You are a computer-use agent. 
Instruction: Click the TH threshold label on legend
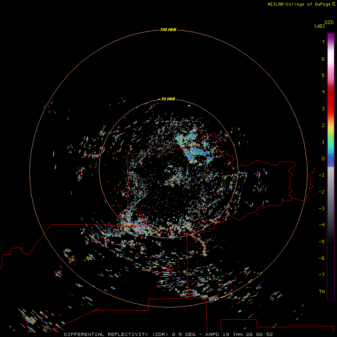(322, 291)
